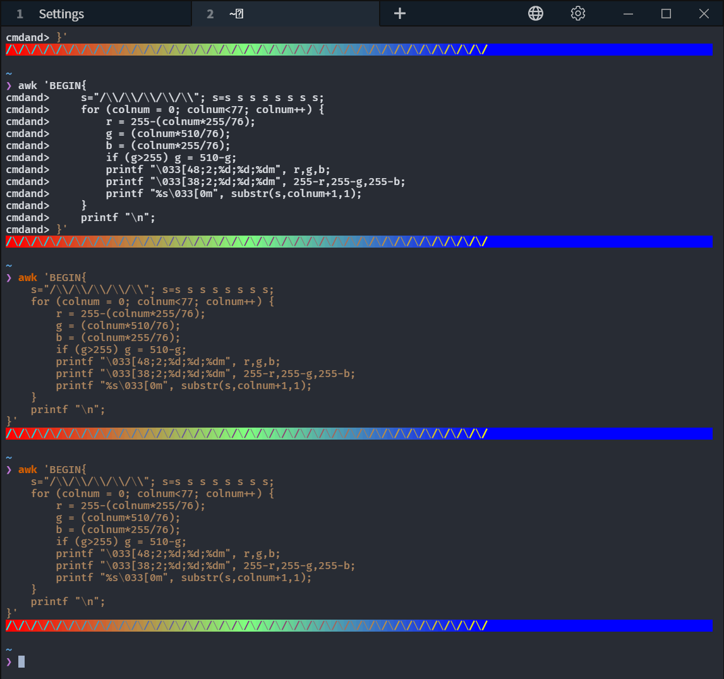Viewport: 724px width, 679px height.
Task: Click the prompt arrow at the bottom
Action: click(x=9, y=661)
